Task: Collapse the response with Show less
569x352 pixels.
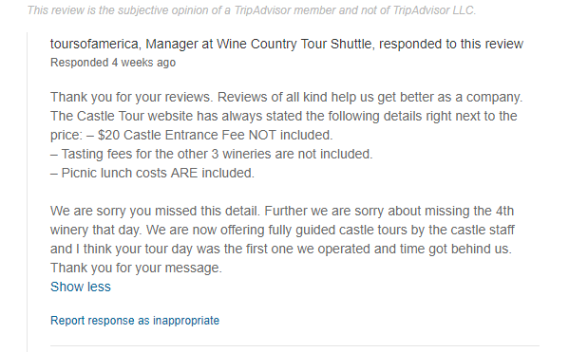Action: [x=81, y=287]
